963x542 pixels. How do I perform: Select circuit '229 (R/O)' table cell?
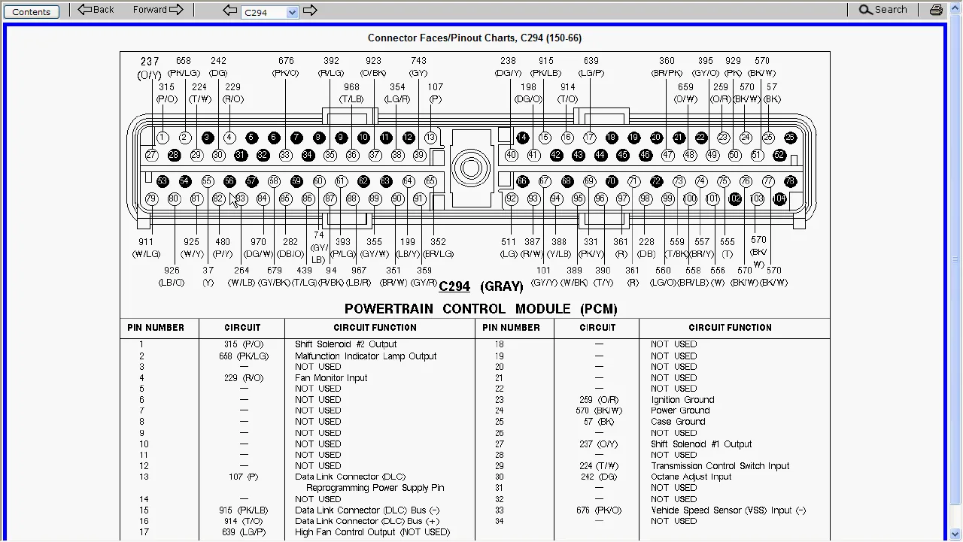click(244, 378)
